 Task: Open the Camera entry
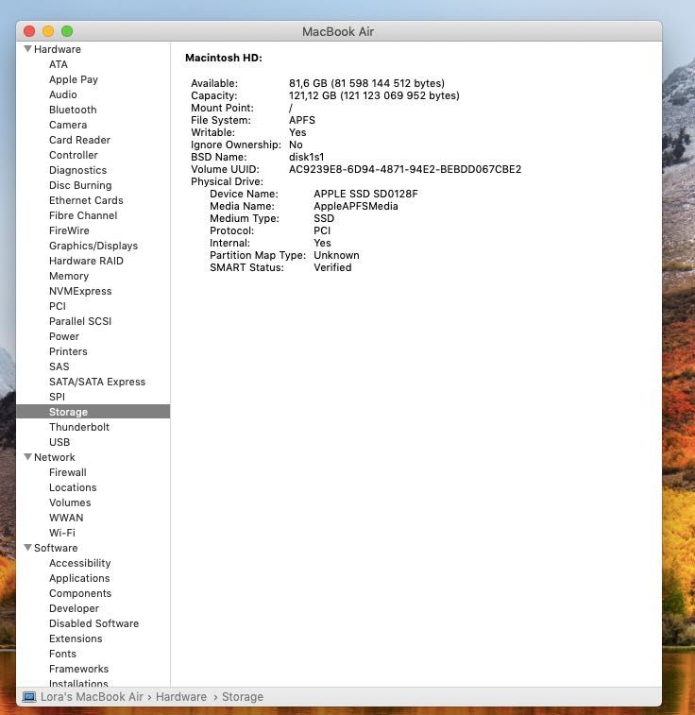pos(68,125)
